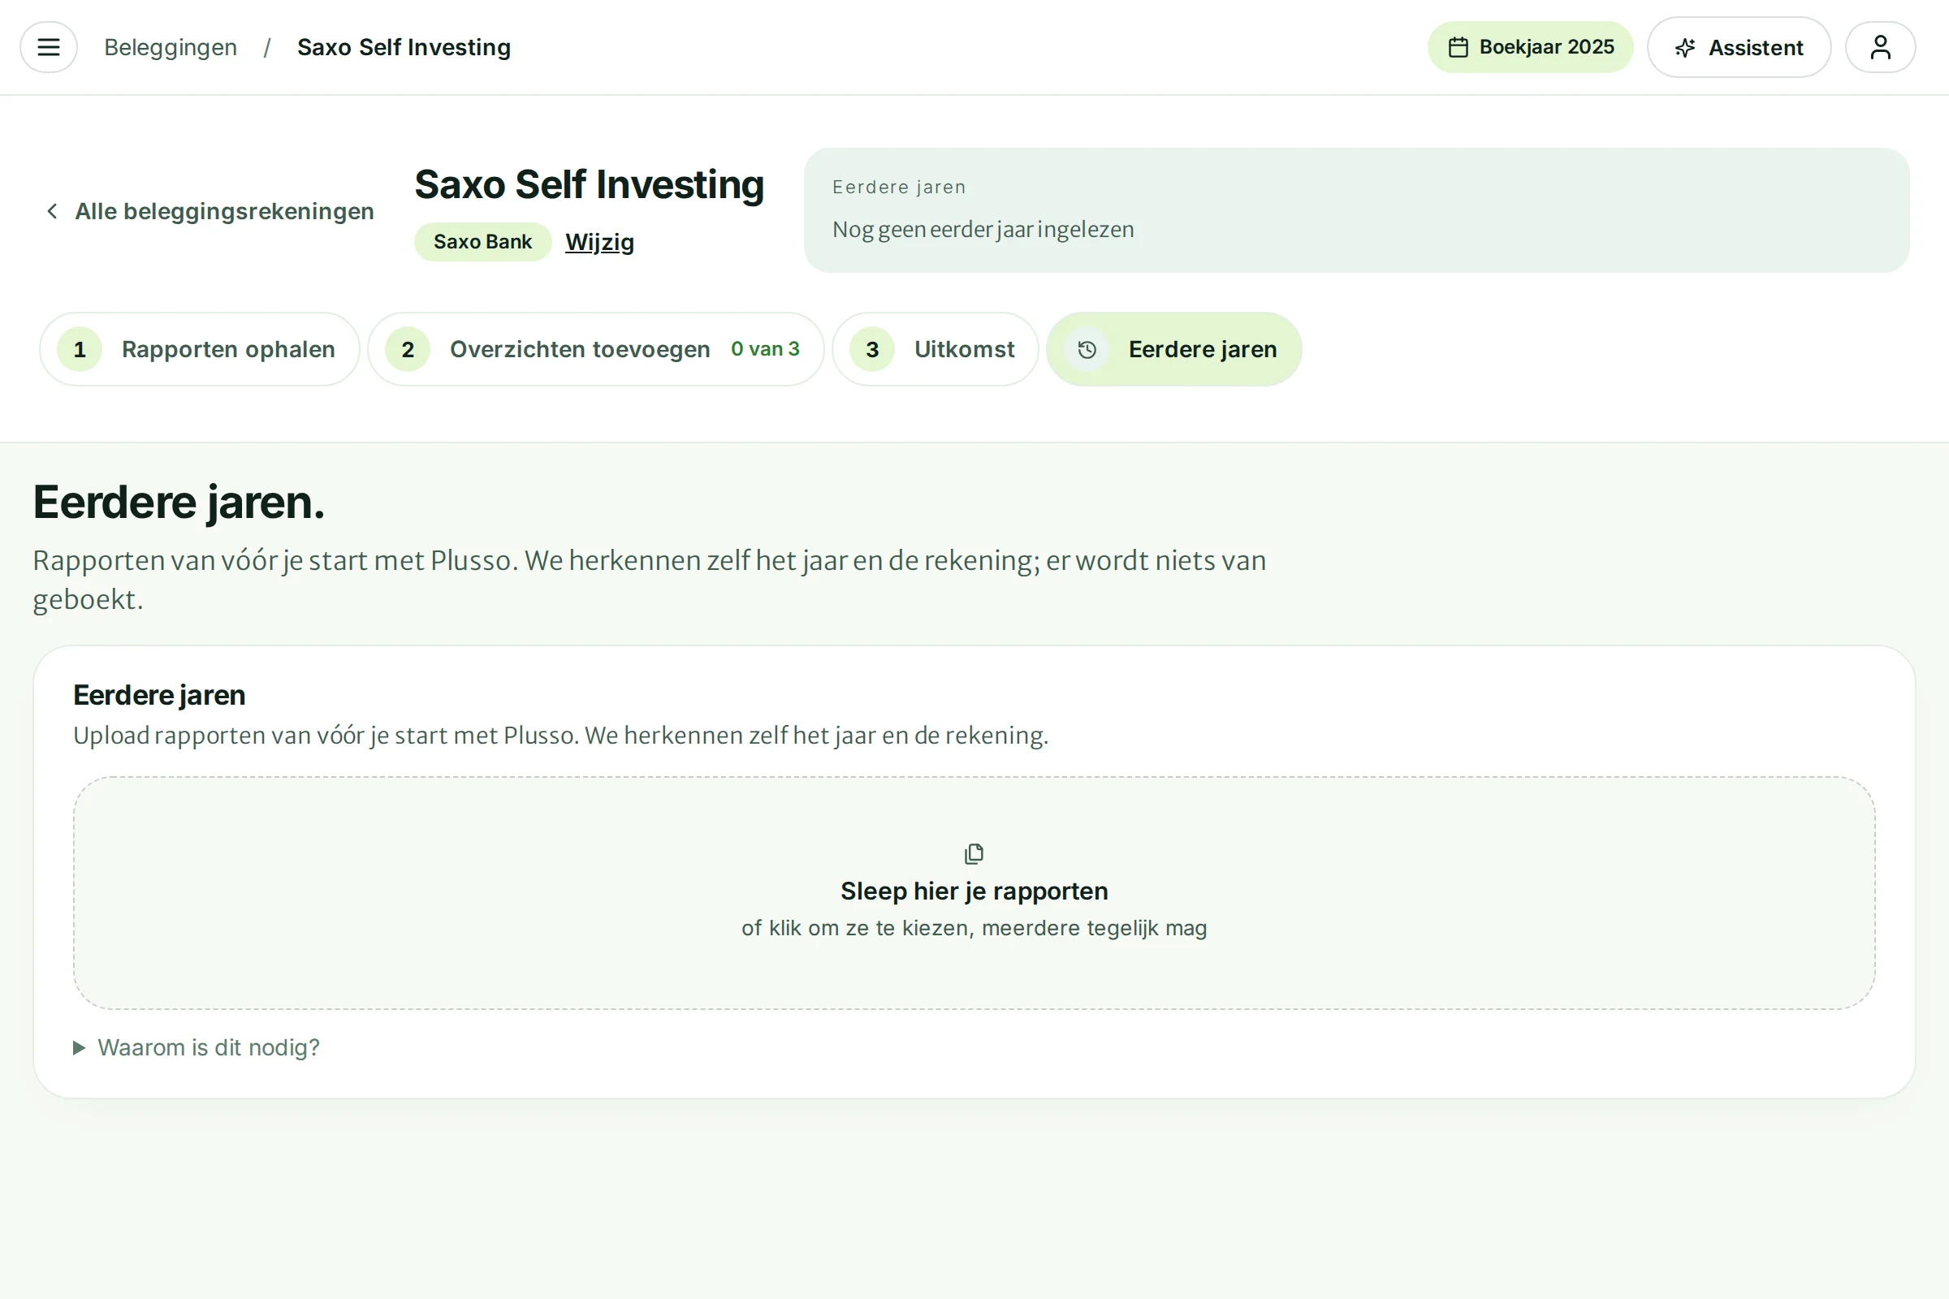The width and height of the screenshot is (1949, 1299).
Task: Click the calendar icon in Boekjaar
Action: point(1459,47)
